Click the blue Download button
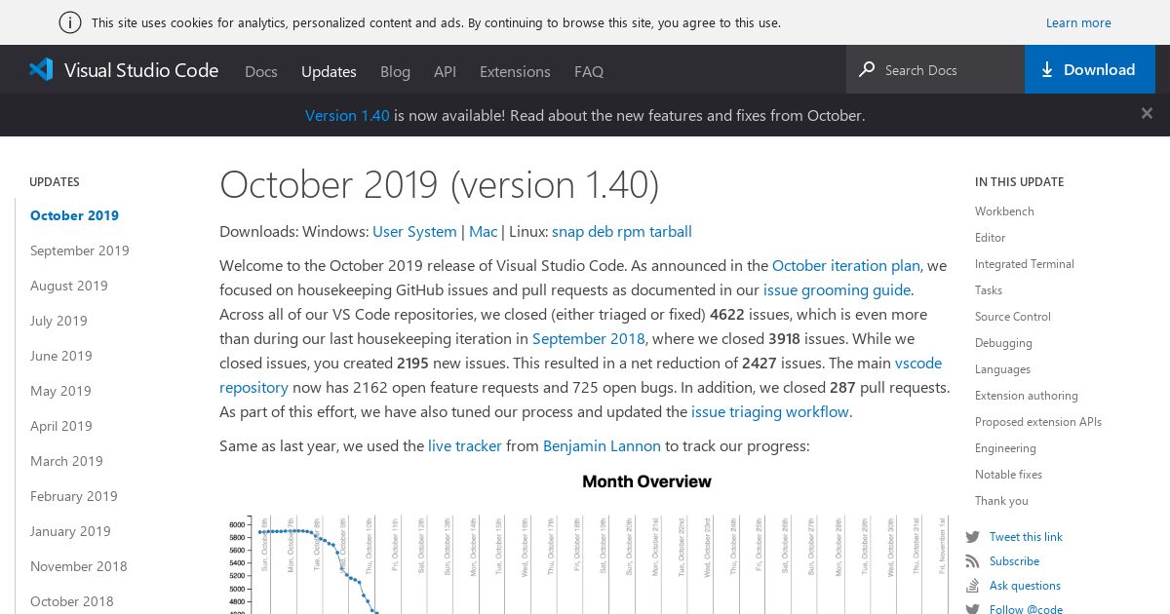The image size is (1170, 614). coord(1090,69)
